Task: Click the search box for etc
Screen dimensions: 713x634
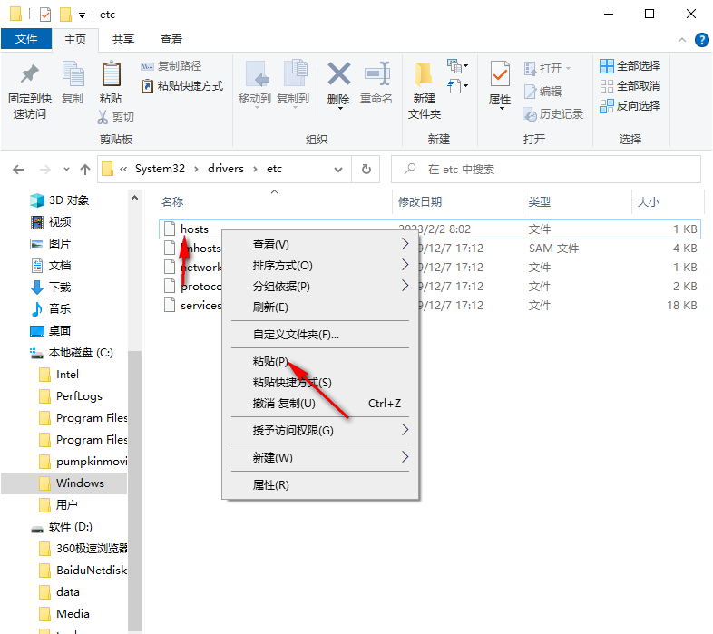Action: [x=546, y=170]
